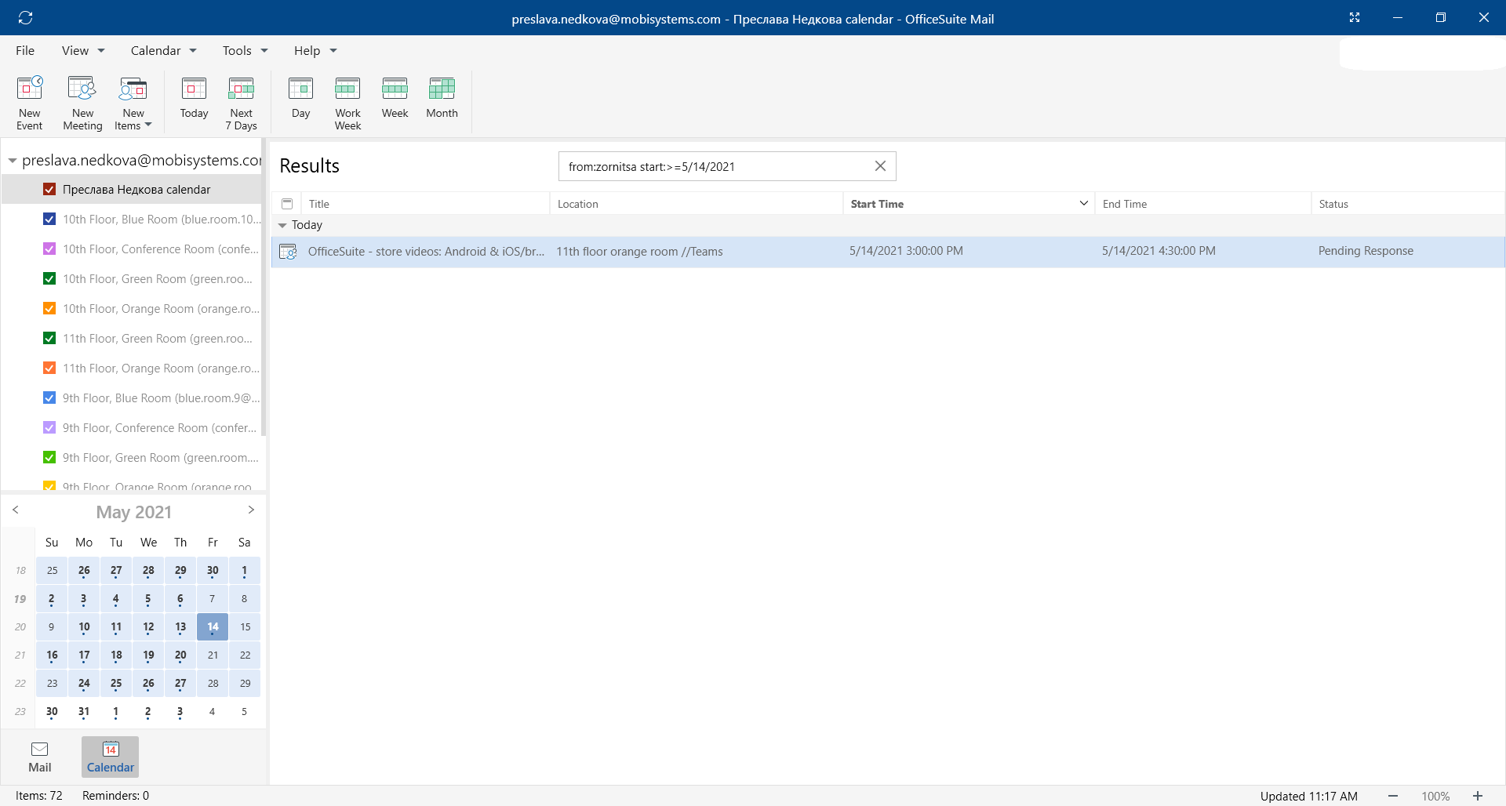The width and height of the screenshot is (1506, 806).
Task: Click the Items: 72 status bar entry
Action: [x=38, y=796]
